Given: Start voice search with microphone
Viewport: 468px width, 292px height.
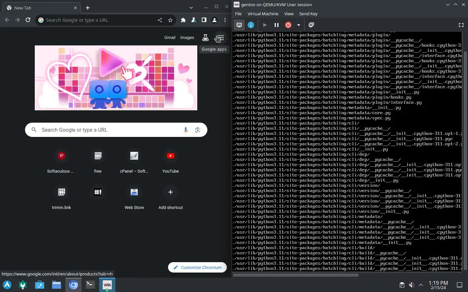Looking at the screenshot, I should point(186,130).
